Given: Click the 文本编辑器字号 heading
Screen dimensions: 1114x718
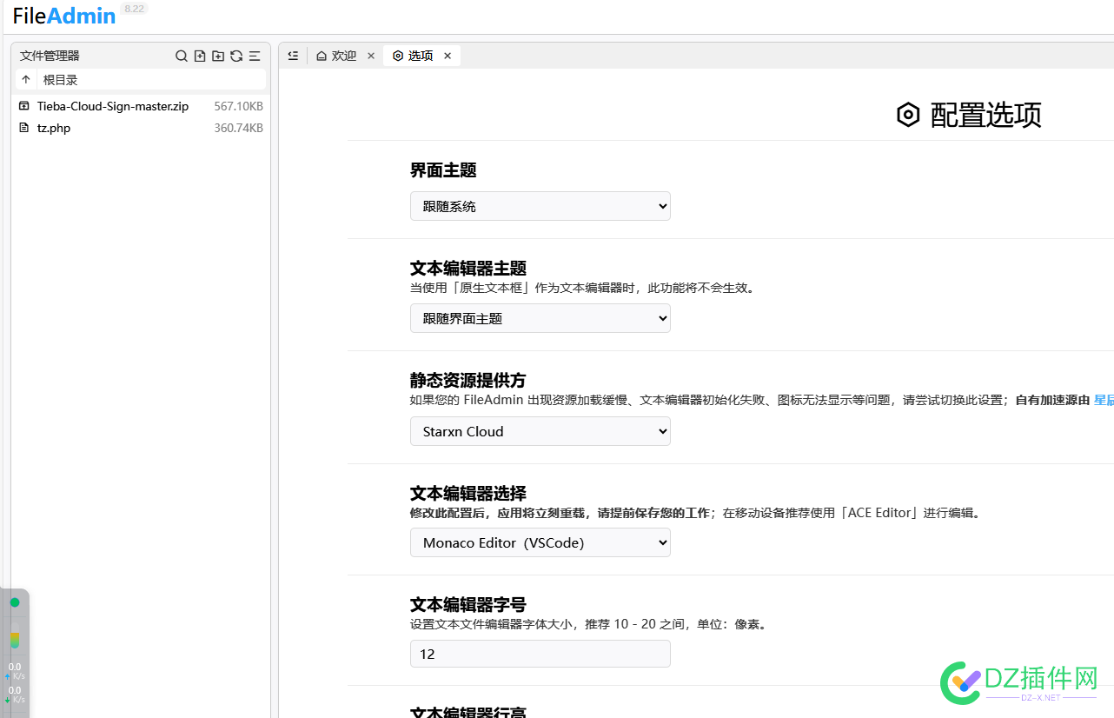Looking at the screenshot, I should click(x=468, y=604).
